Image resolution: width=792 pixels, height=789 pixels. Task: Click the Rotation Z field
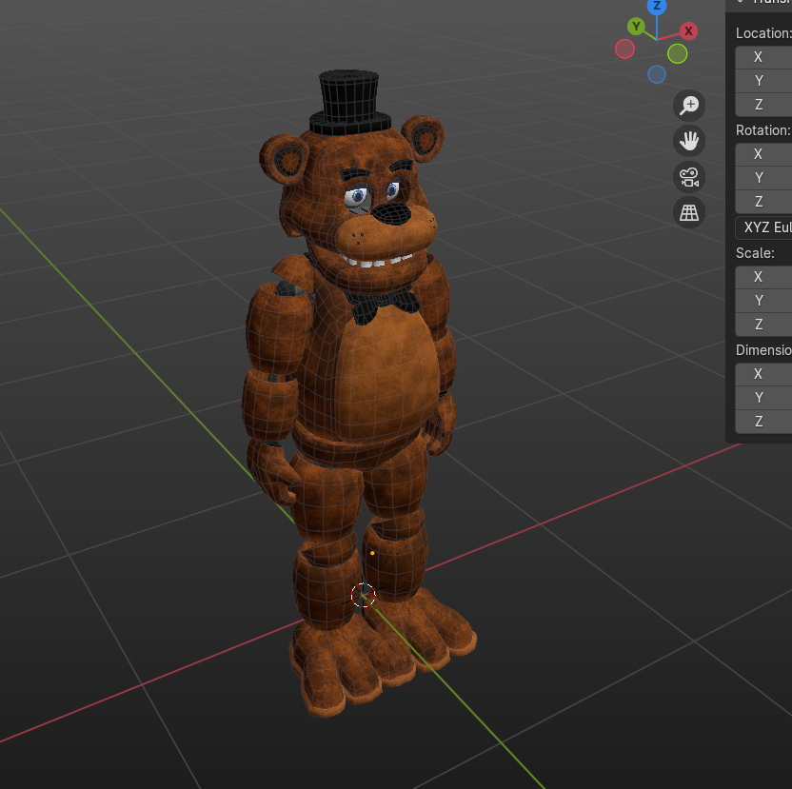pos(763,202)
